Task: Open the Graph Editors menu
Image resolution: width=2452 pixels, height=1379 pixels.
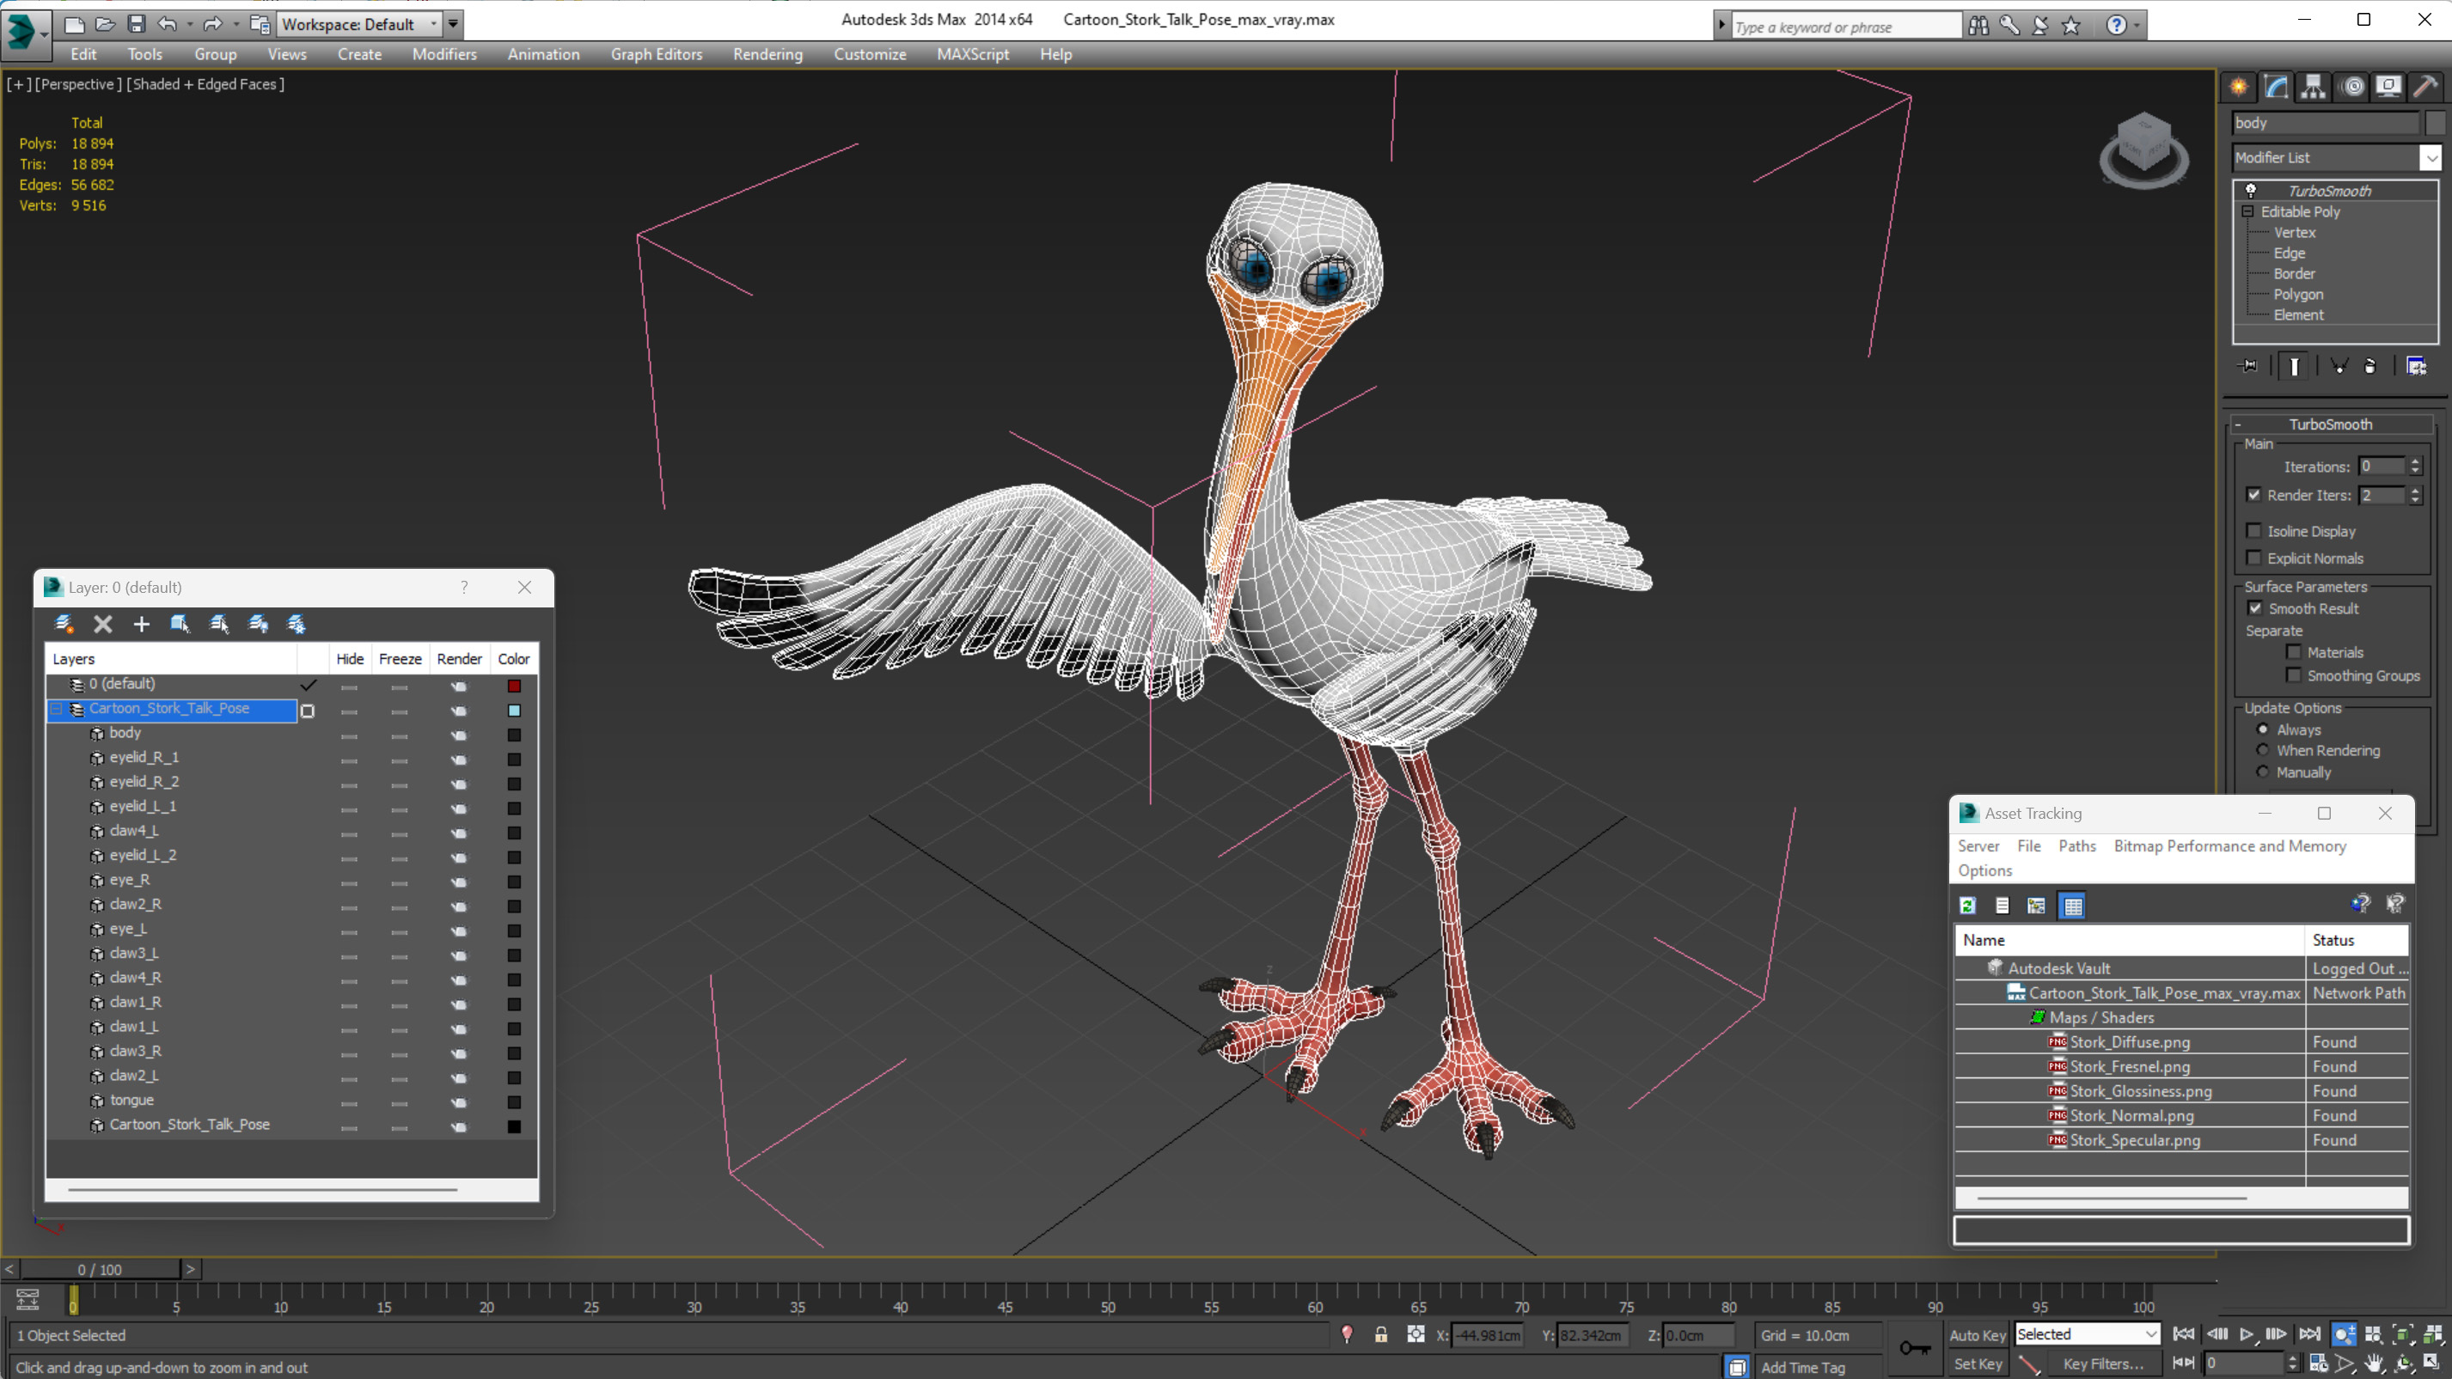Action: [656, 54]
